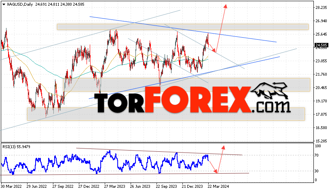
Task: Select the 16.580 price axis label
Action: [x=322, y=127]
